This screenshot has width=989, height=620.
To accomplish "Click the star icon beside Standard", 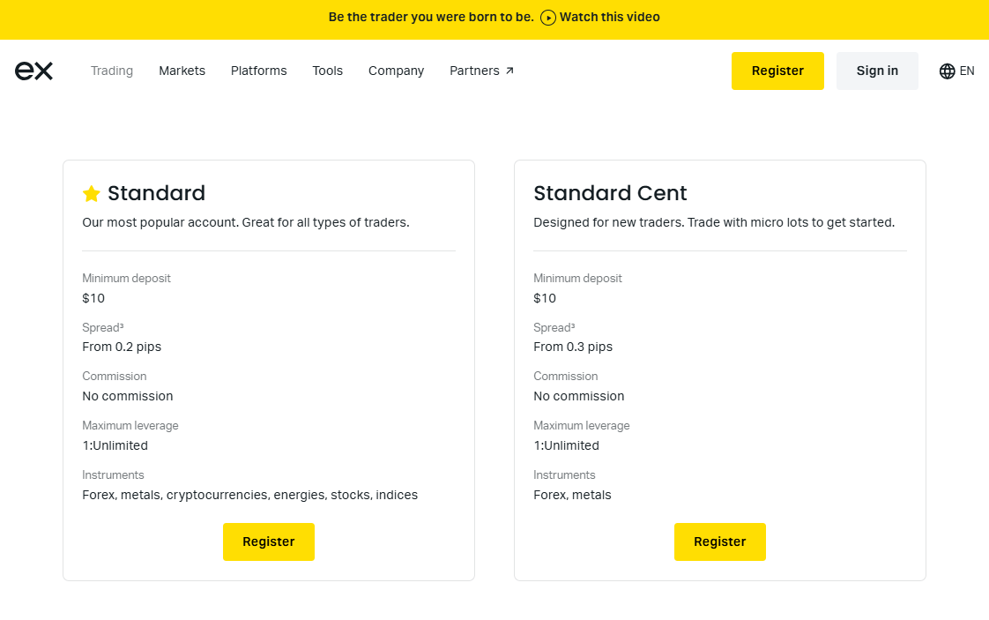I will [x=92, y=194].
